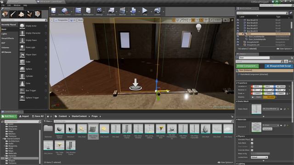Viewport: 294px width, 165px height.
Task: Click the Cone shape icon
Action: 22,83
